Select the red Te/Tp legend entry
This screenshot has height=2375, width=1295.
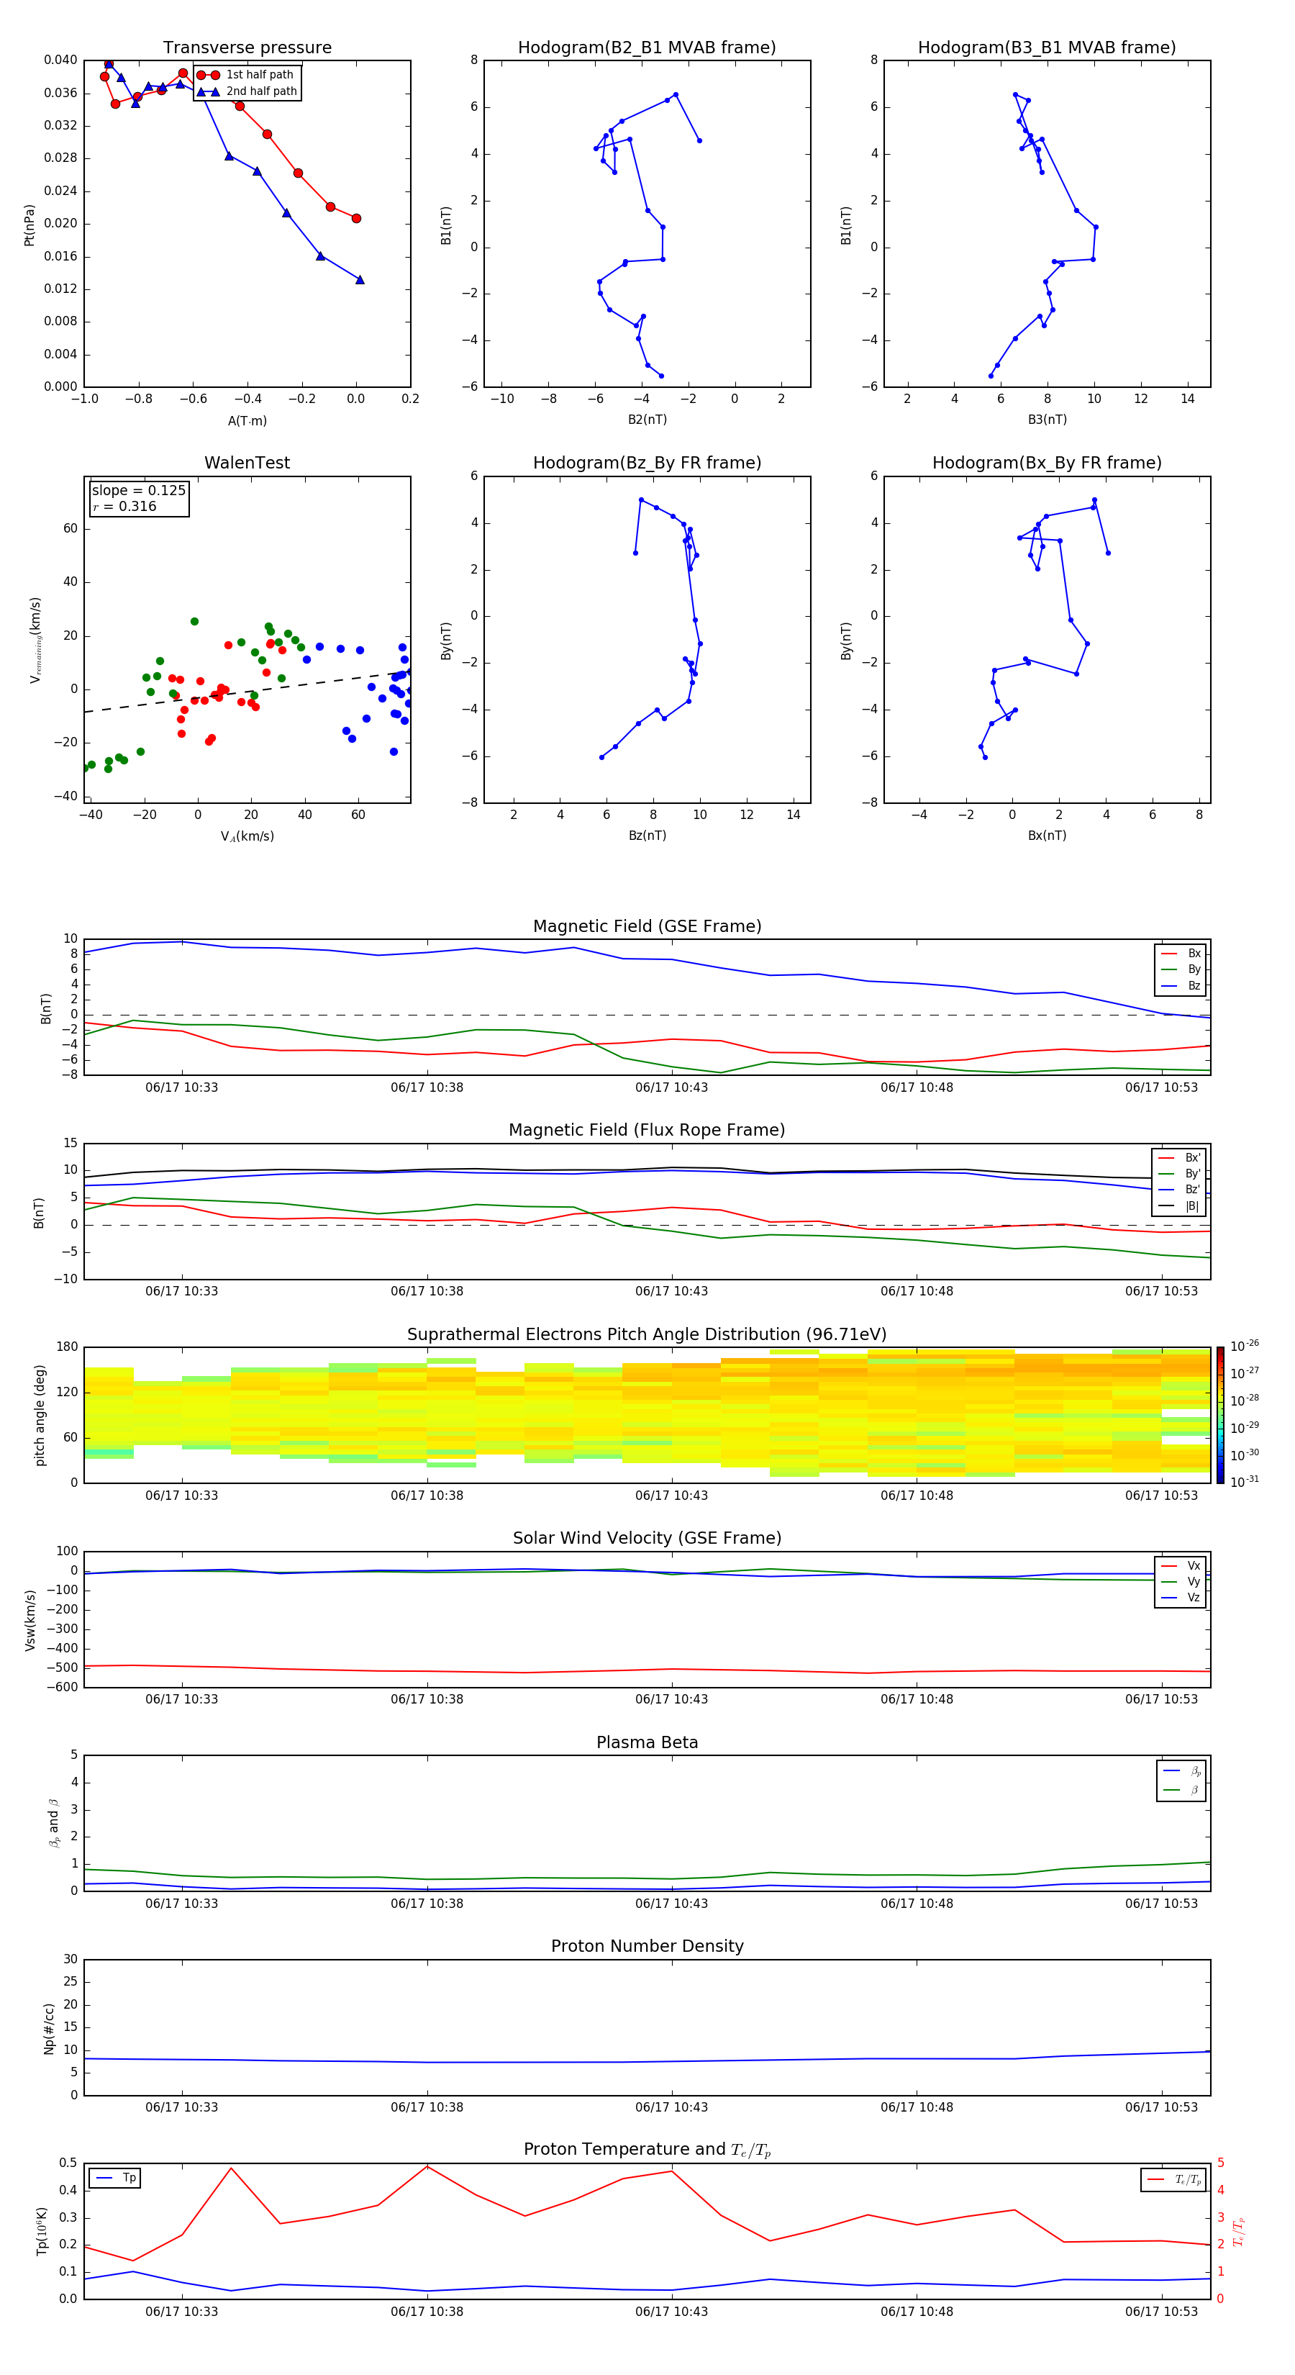(x=1174, y=2179)
